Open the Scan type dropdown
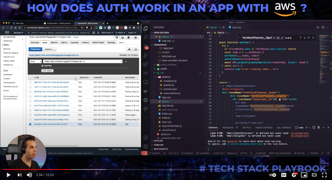The image size is (332, 180). pyautogui.click(x=36, y=61)
